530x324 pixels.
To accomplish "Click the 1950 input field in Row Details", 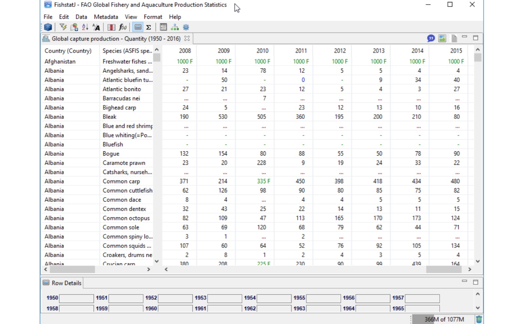I will pyautogui.click(x=76, y=298).
